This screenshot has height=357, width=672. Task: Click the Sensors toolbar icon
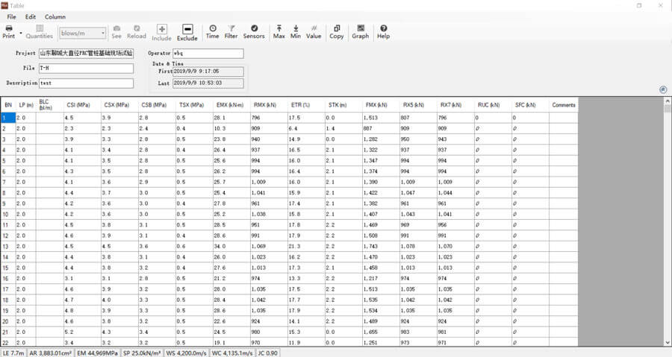[254, 28]
